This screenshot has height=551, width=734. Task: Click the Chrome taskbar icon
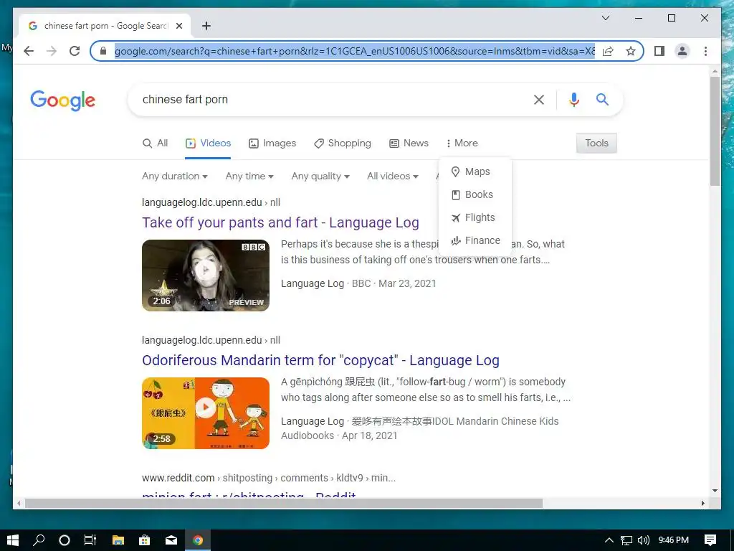coord(198,540)
